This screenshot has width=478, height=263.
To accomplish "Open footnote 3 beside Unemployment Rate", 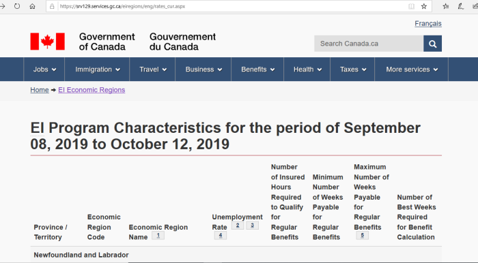I will [252, 226].
